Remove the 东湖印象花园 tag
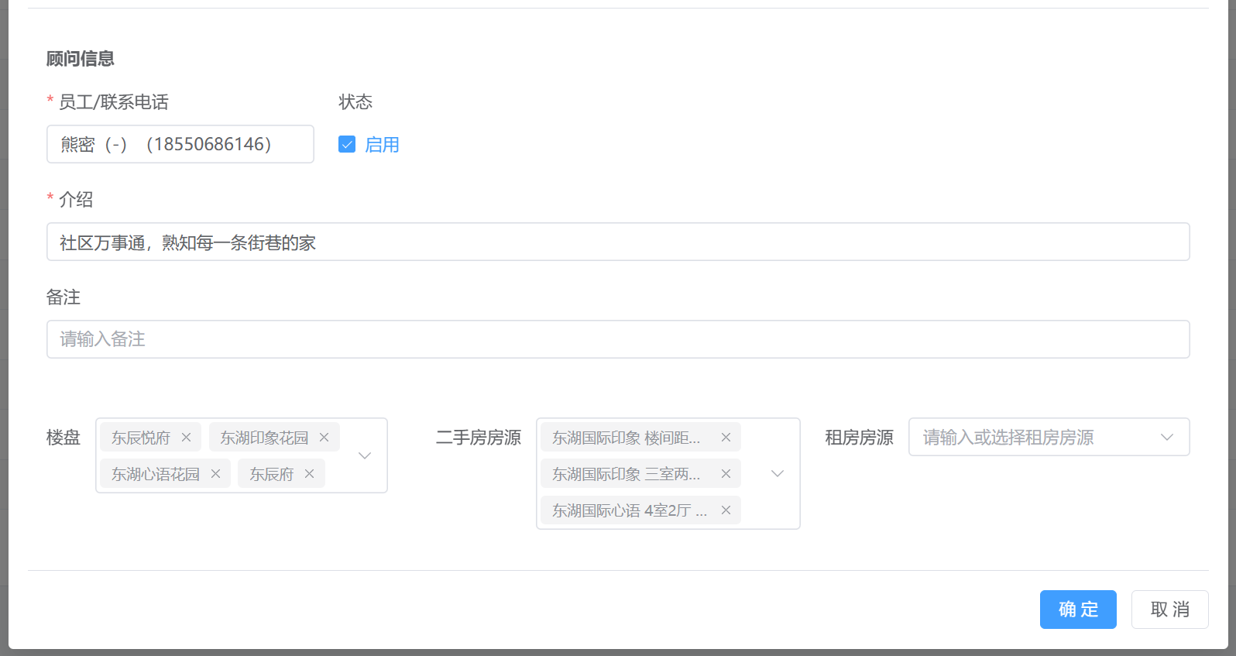Screen dimensions: 1236x656 [x=324, y=438]
